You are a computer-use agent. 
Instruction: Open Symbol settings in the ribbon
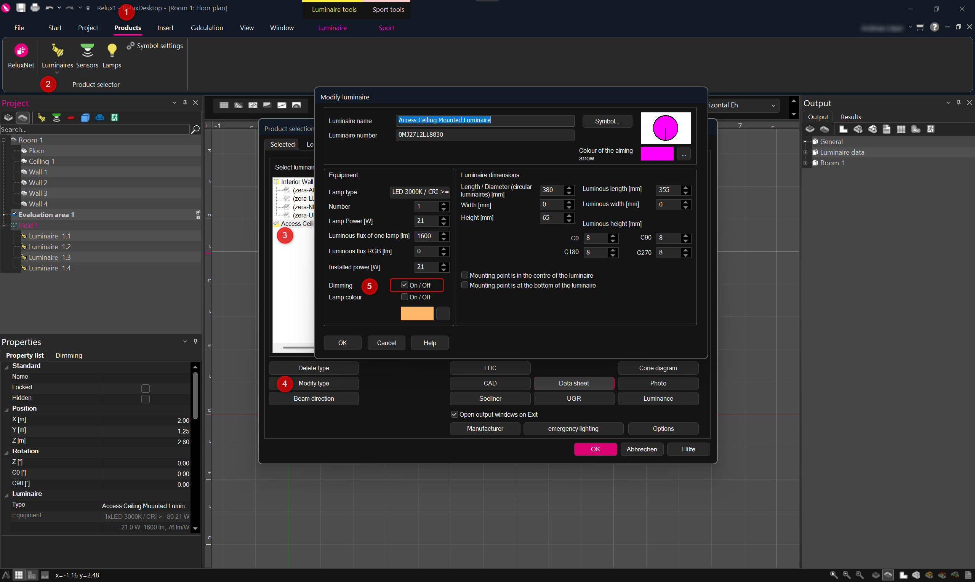tap(155, 46)
